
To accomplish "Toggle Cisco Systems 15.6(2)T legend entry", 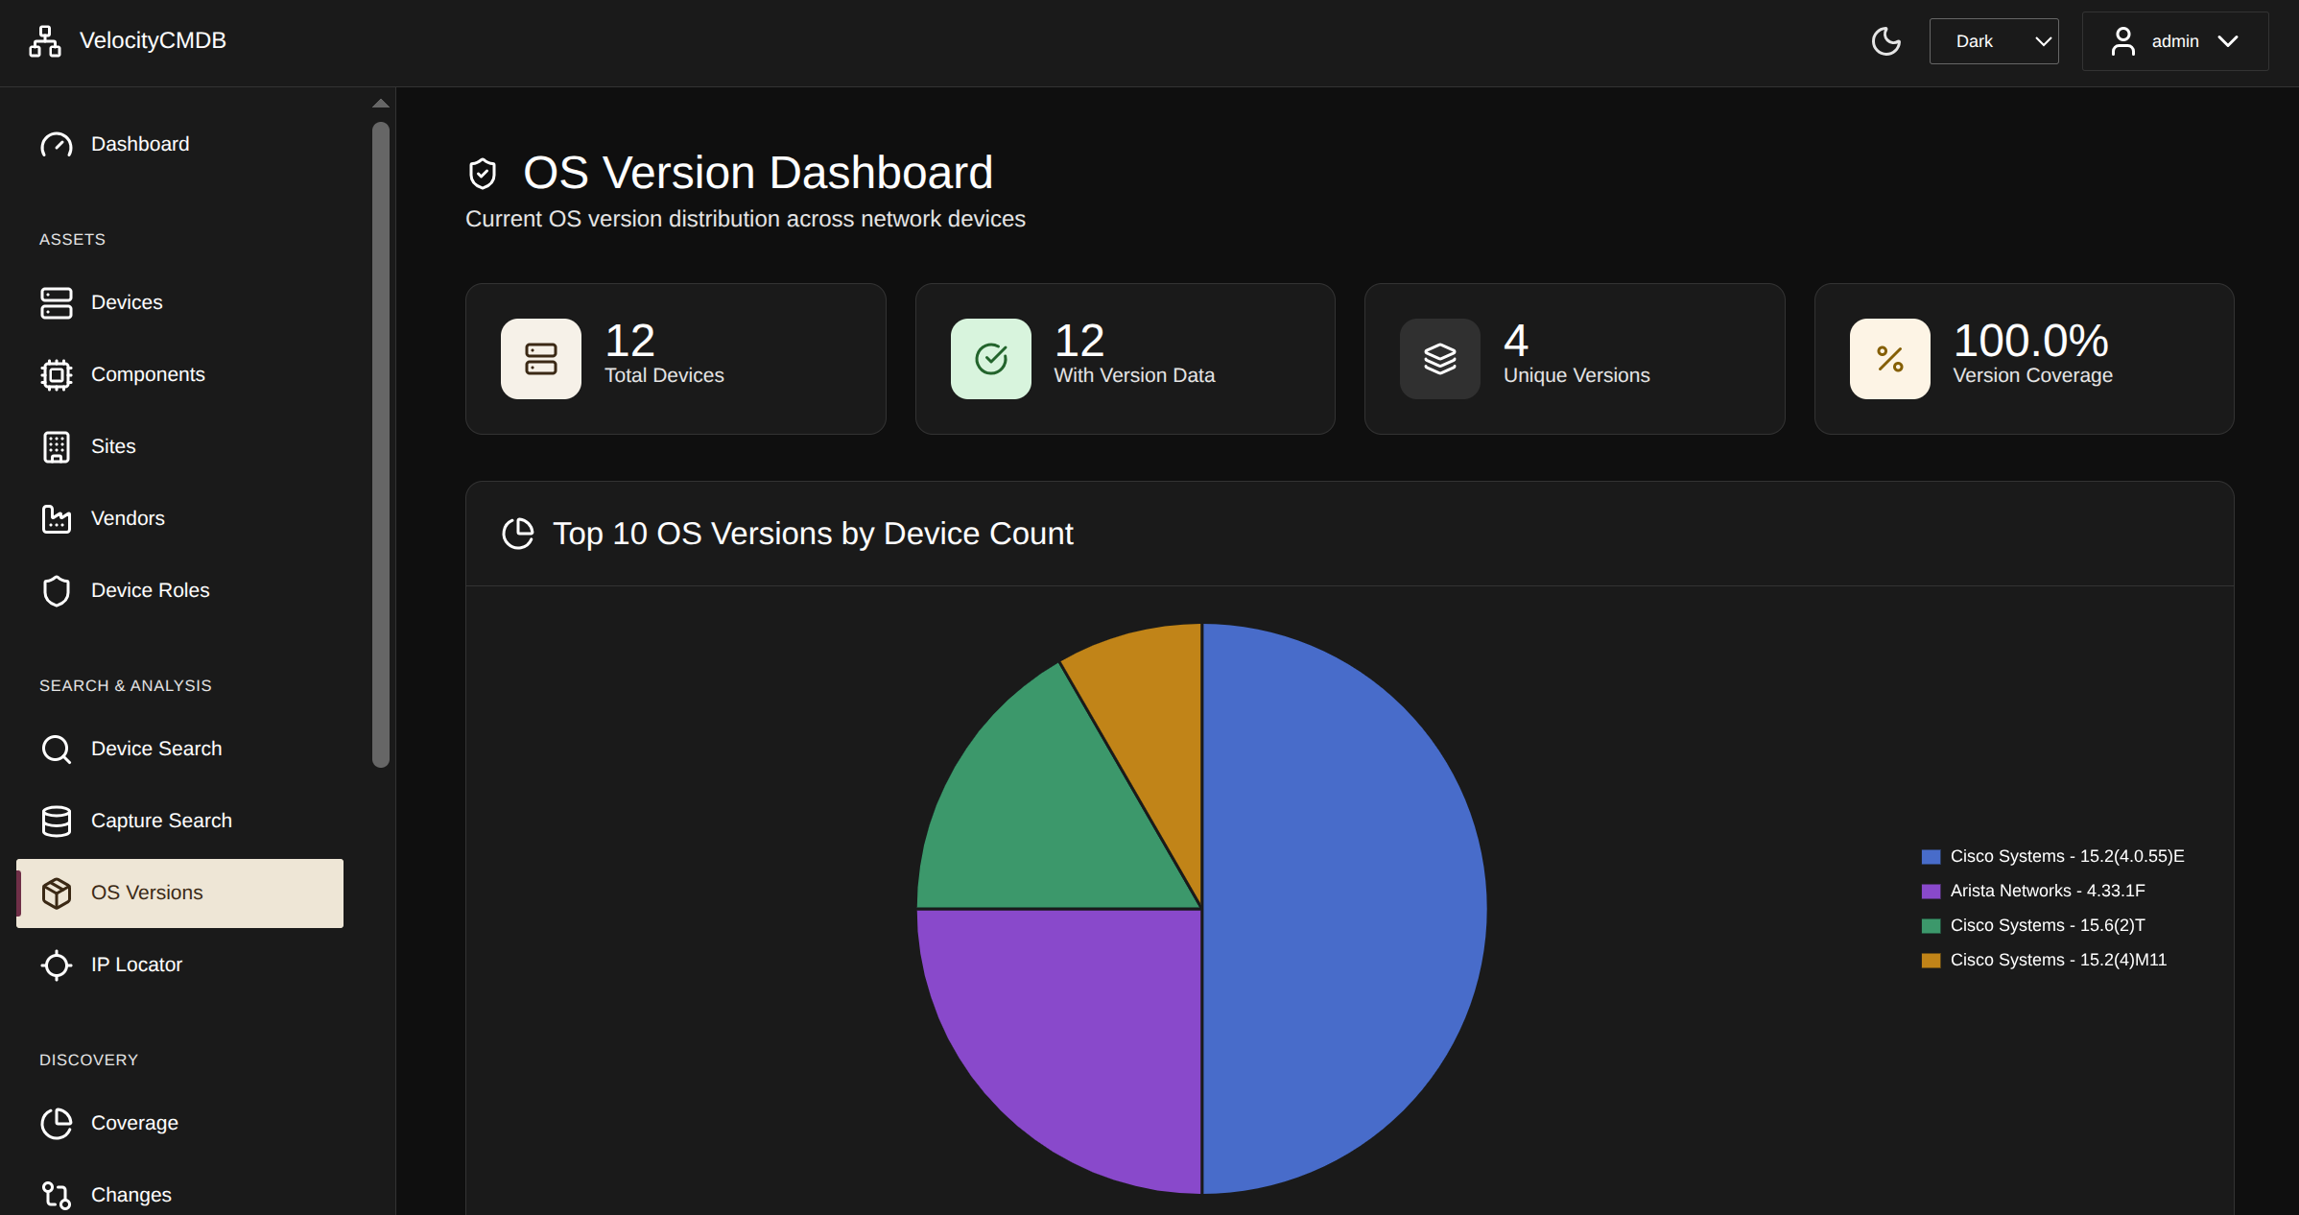I will [2047, 925].
